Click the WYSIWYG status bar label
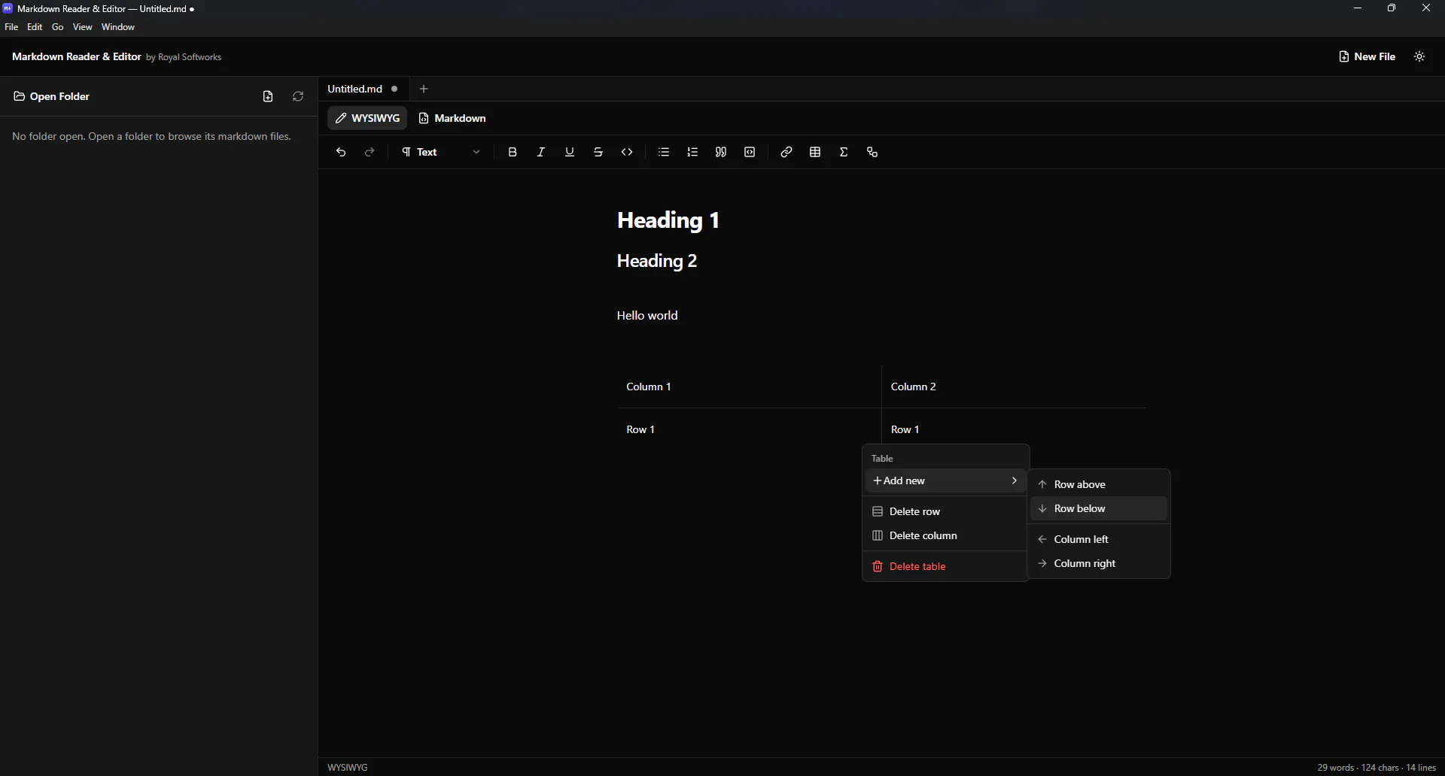Viewport: 1445px width, 776px height. [x=348, y=768]
